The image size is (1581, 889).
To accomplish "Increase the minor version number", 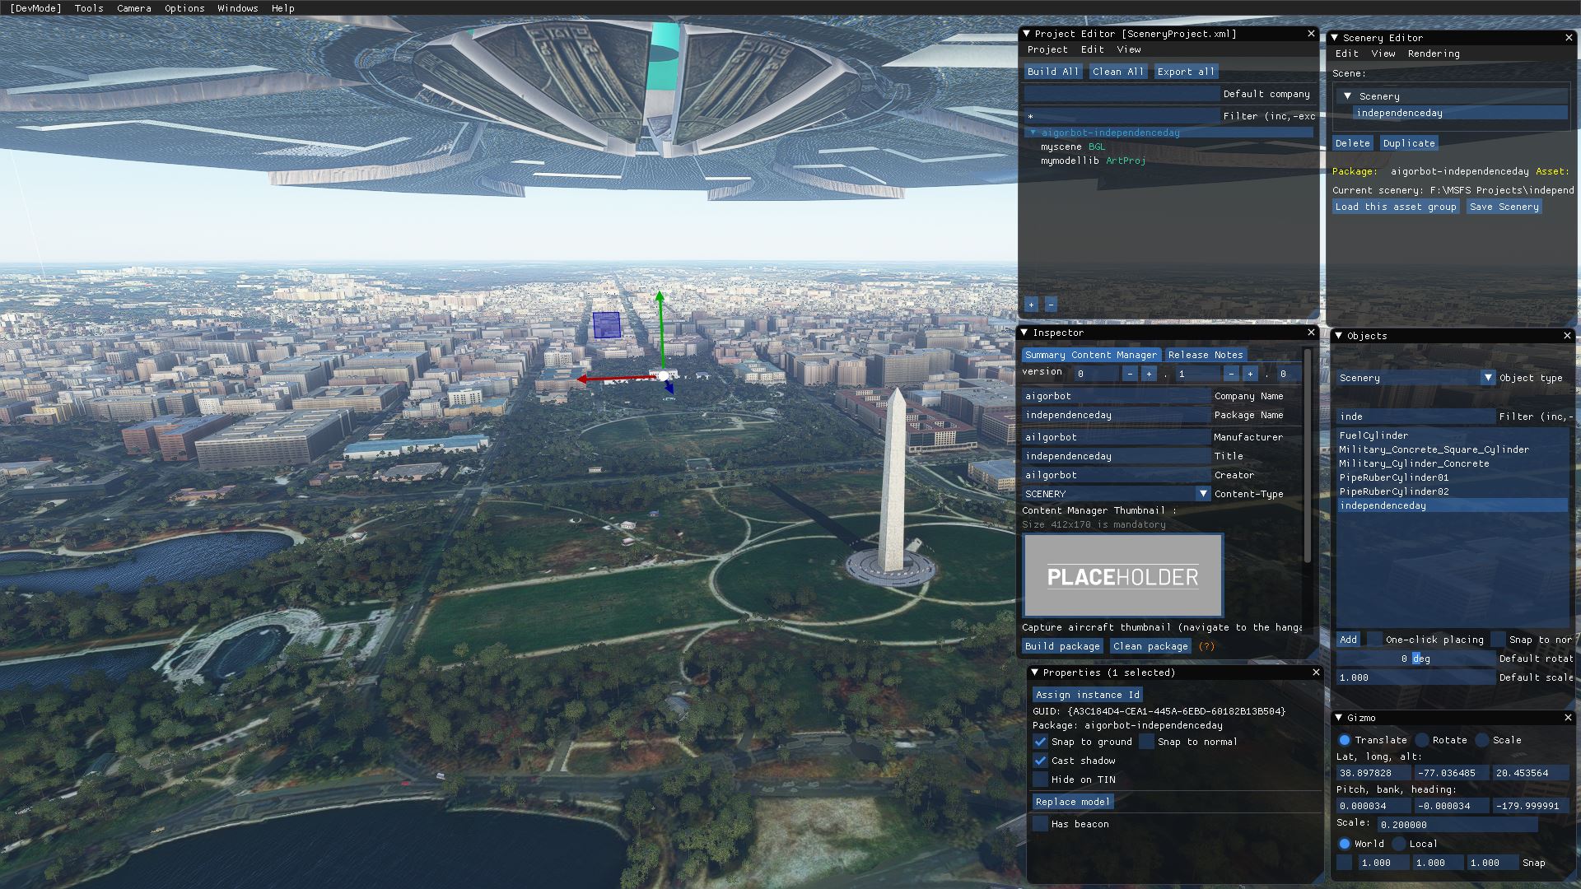I will tap(1250, 374).
